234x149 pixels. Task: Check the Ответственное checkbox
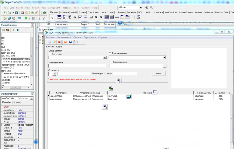[110, 62]
